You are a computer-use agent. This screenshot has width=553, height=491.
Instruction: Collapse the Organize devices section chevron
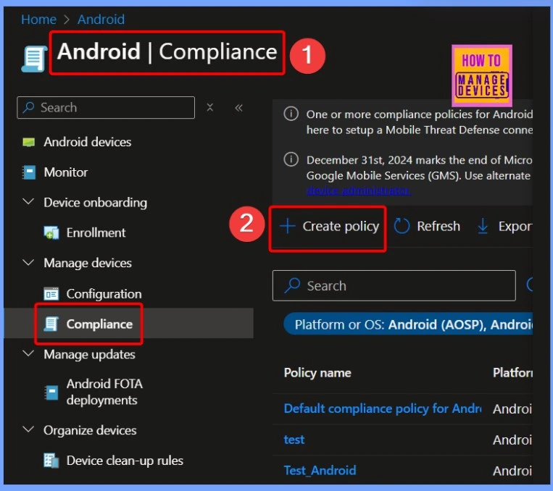28,429
